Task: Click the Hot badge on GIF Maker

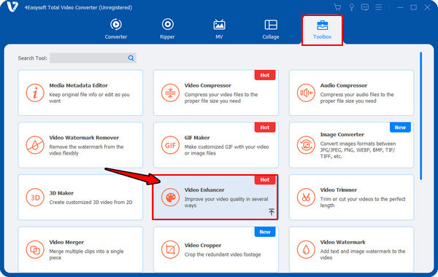Action: (265, 128)
